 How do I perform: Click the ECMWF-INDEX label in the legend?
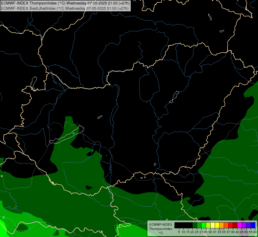click(x=161, y=225)
